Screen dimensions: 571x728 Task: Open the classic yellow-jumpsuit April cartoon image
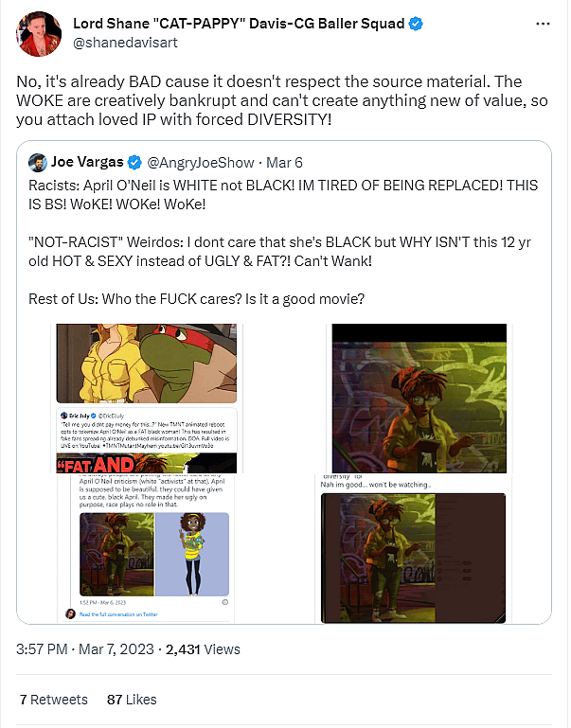pyautogui.click(x=147, y=398)
